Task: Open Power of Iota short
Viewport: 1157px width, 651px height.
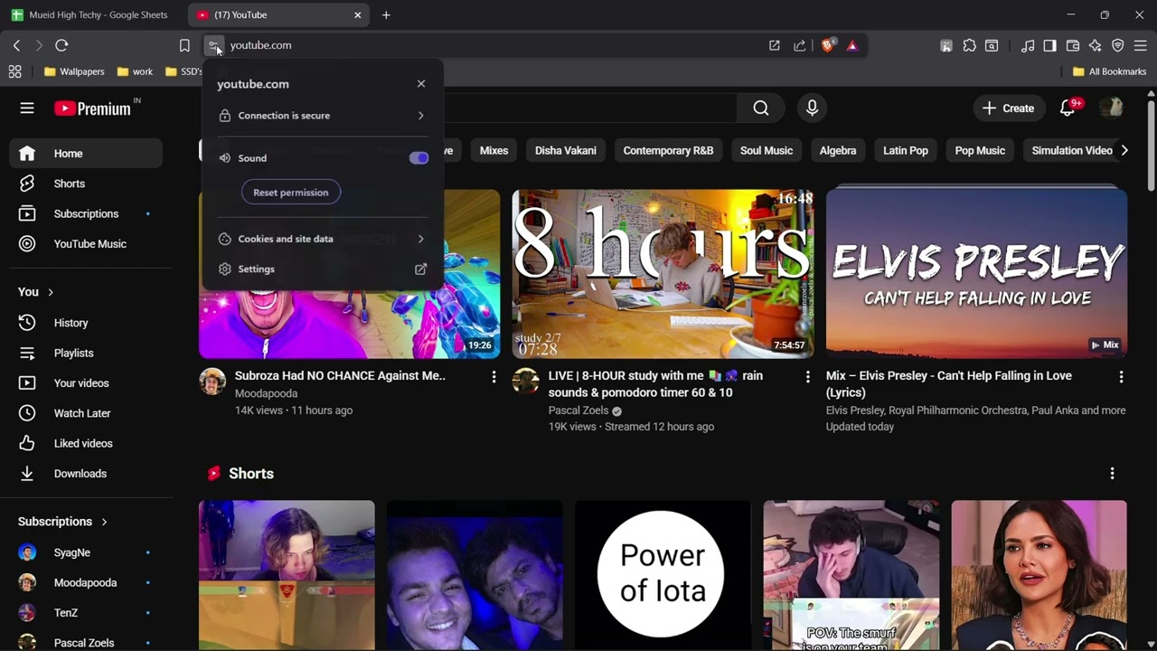Action: click(663, 575)
